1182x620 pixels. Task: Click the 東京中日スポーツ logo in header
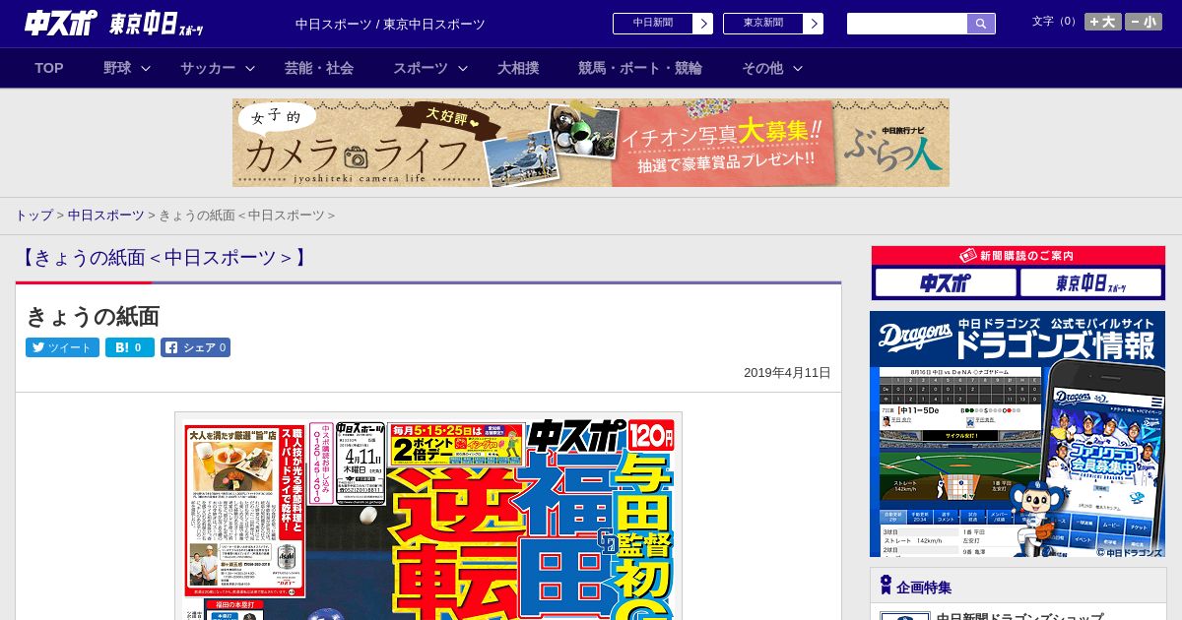(x=156, y=24)
